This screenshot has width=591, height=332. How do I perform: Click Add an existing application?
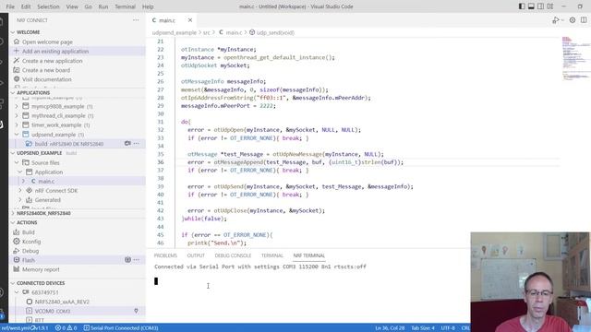click(55, 52)
